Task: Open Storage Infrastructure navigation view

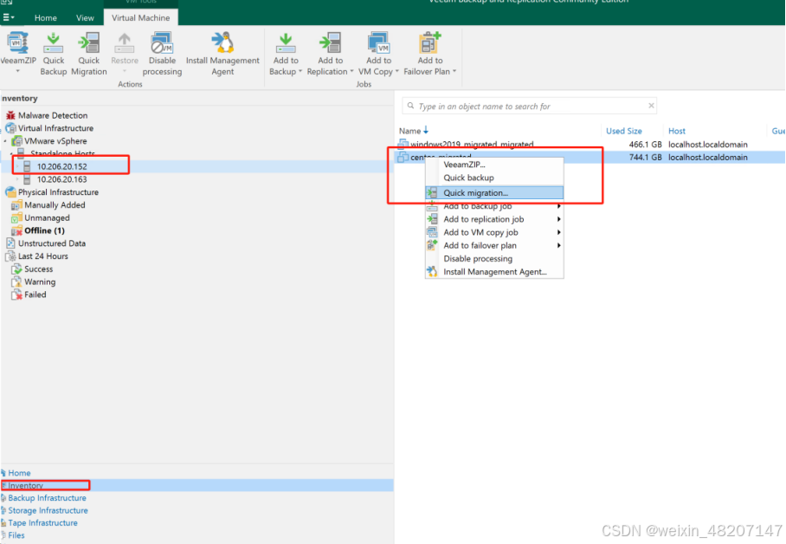Action: (48, 510)
